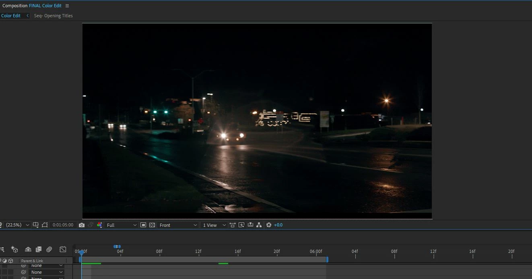
Task: Click the Show Snapshot icon
Action: tap(91, 225)
